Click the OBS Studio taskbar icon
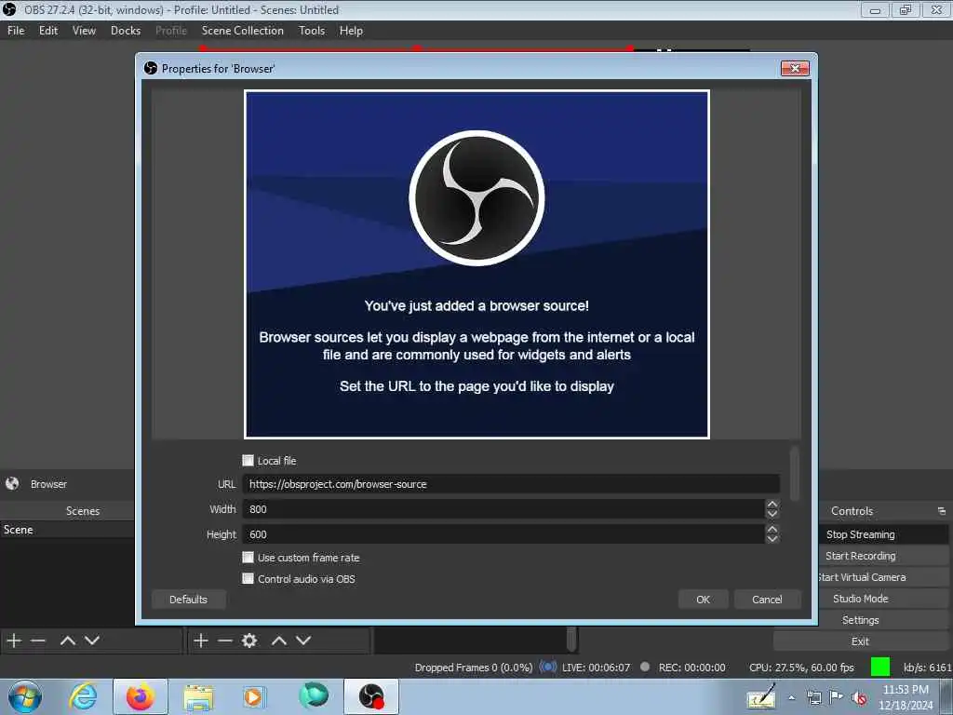The image size is (953, 715). pyautogui.click(x=371, y=696)
